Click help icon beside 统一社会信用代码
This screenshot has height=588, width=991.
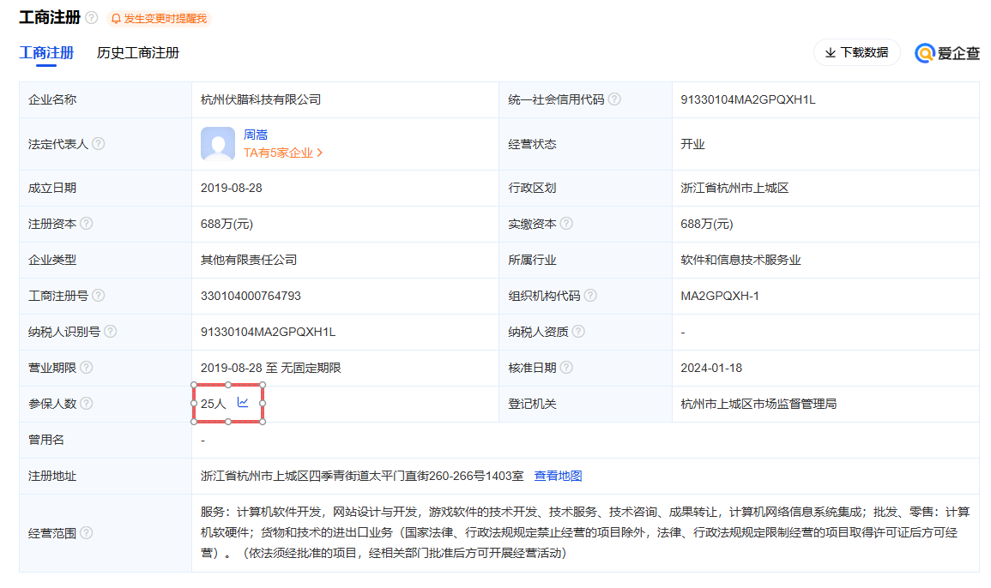pyautogui.click(x=614, y=99)
